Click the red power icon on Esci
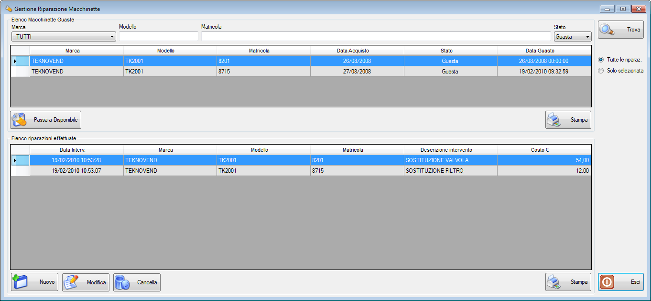Image resolution: width=651 pixels, height=301 pixels. click(607, 282)
